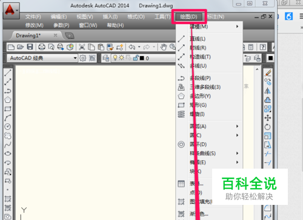
Task: Click the Plot printer icon
Action: 42,47
